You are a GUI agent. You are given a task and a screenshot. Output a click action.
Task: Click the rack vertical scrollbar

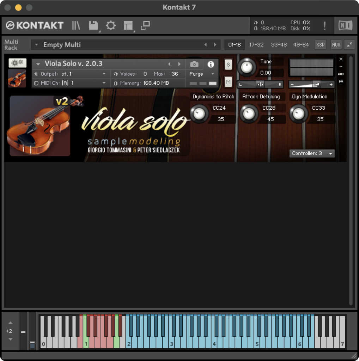tap(351, 181)
